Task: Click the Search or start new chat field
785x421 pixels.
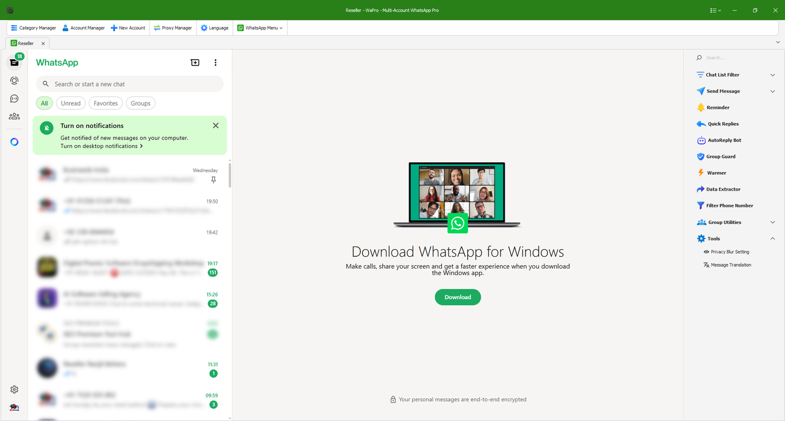Action: click(130, 84)
